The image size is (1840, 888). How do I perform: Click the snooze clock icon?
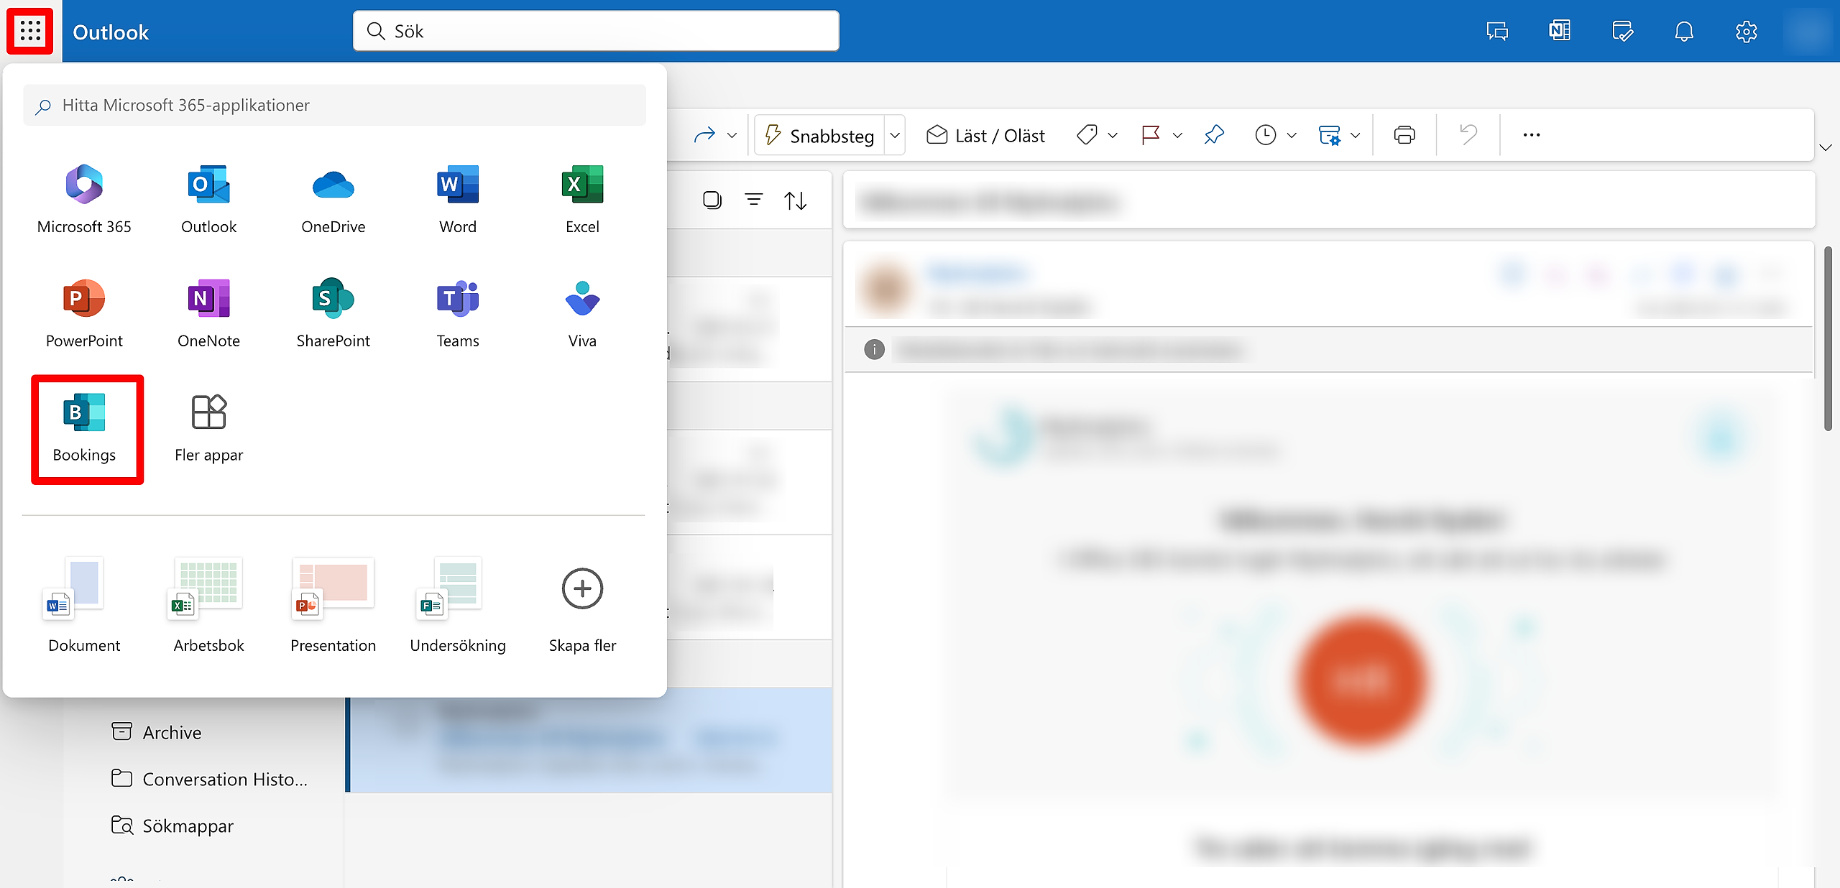click(x=1265, y=134)
